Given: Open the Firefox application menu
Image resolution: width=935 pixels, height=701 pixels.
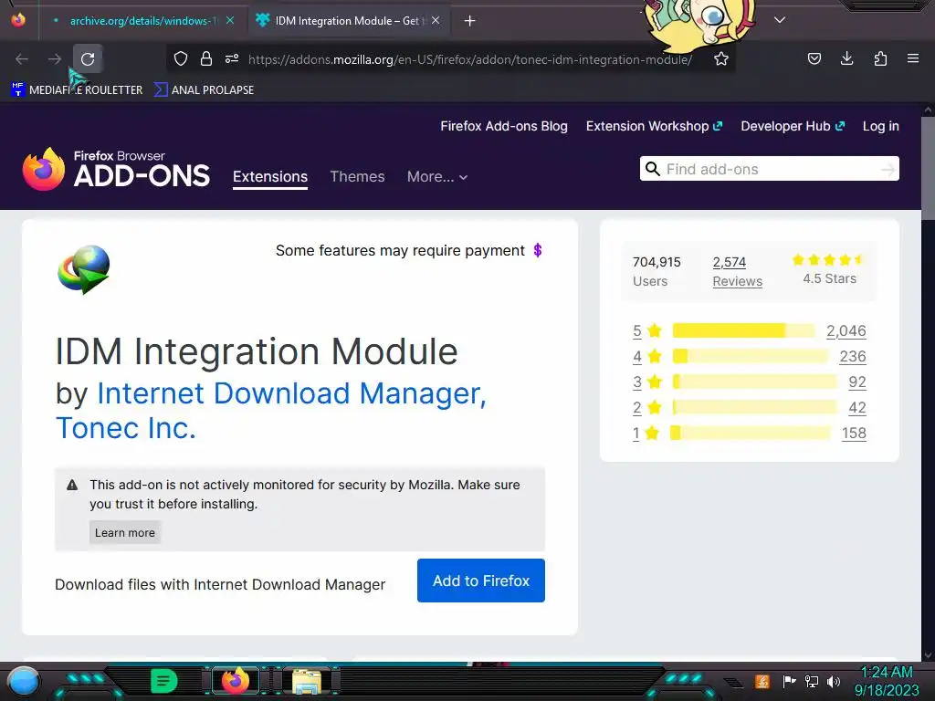Looking at the screenshot, I should coord(913,58).
